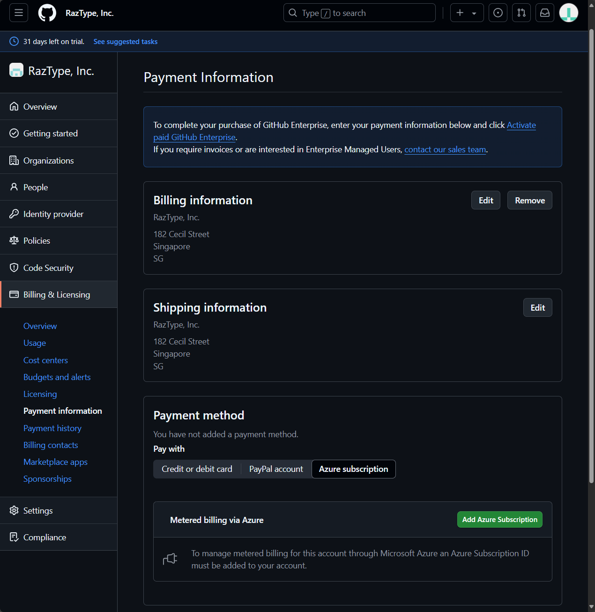Click the contact our sales team link
The height and width of the screenshot is (612, 595).
445,149
